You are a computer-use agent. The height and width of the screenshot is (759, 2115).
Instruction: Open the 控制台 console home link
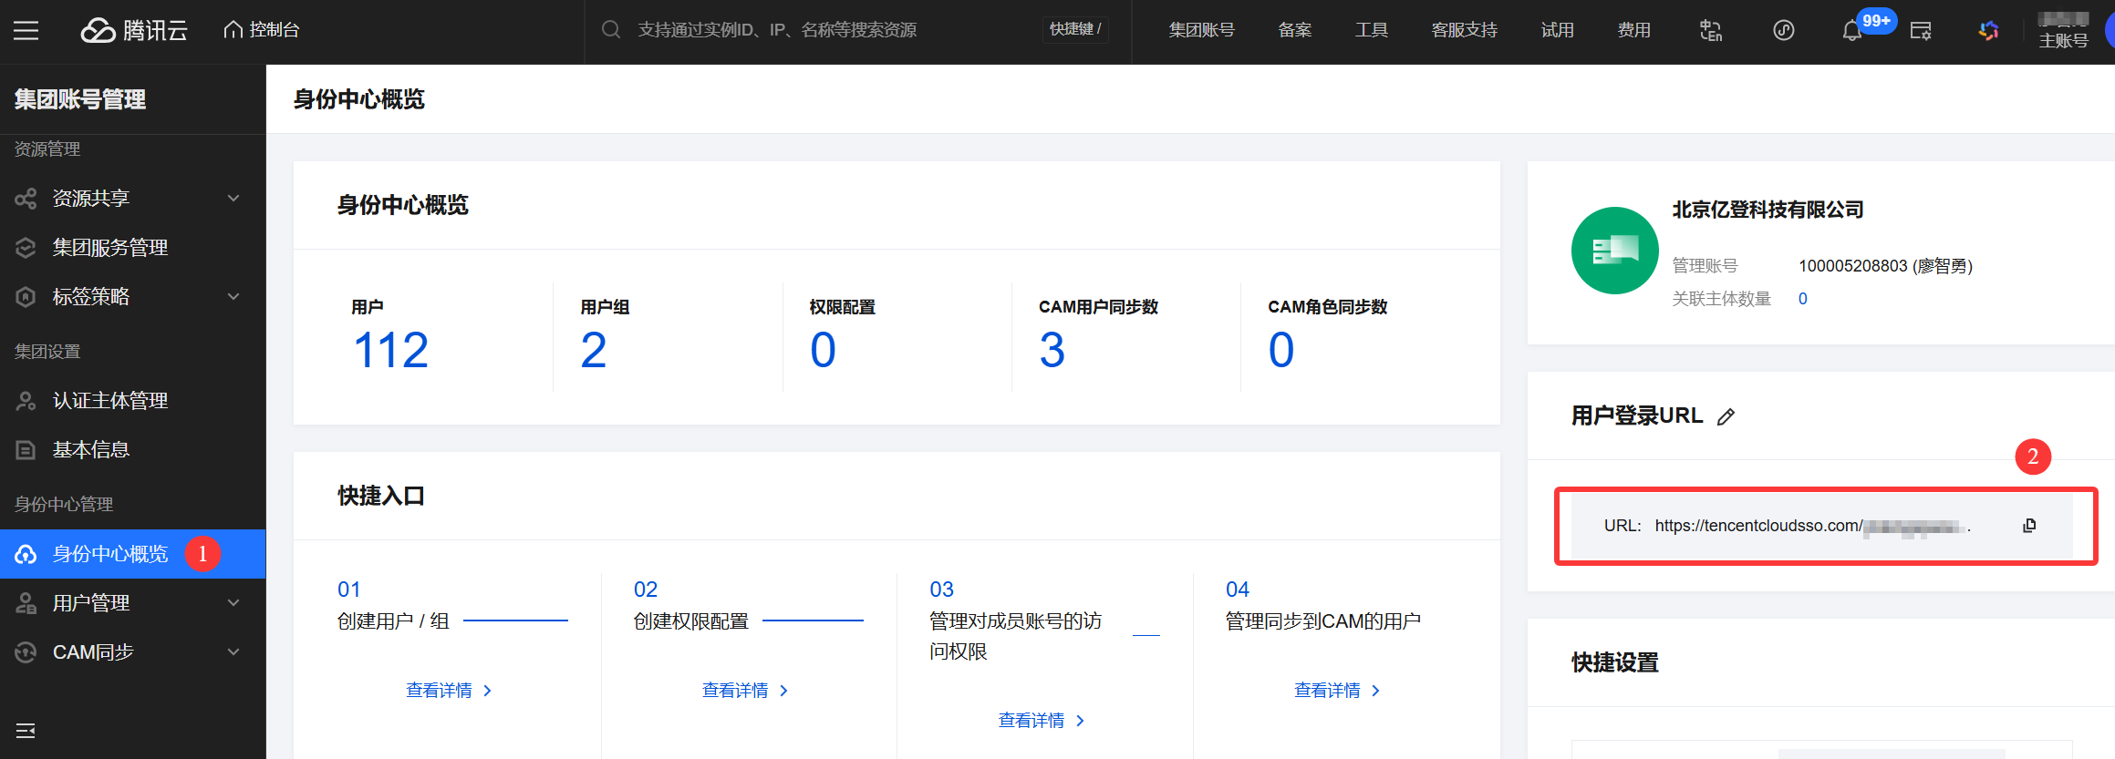click(x=262, y=30)
